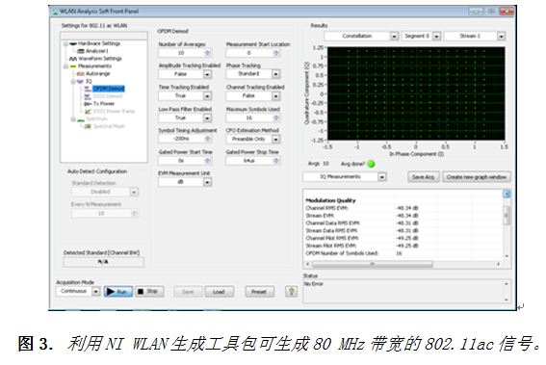Collapse the IQ tree node
This screenshot has width=546, height=365.
pyautogui.click(x=73, y=82)
